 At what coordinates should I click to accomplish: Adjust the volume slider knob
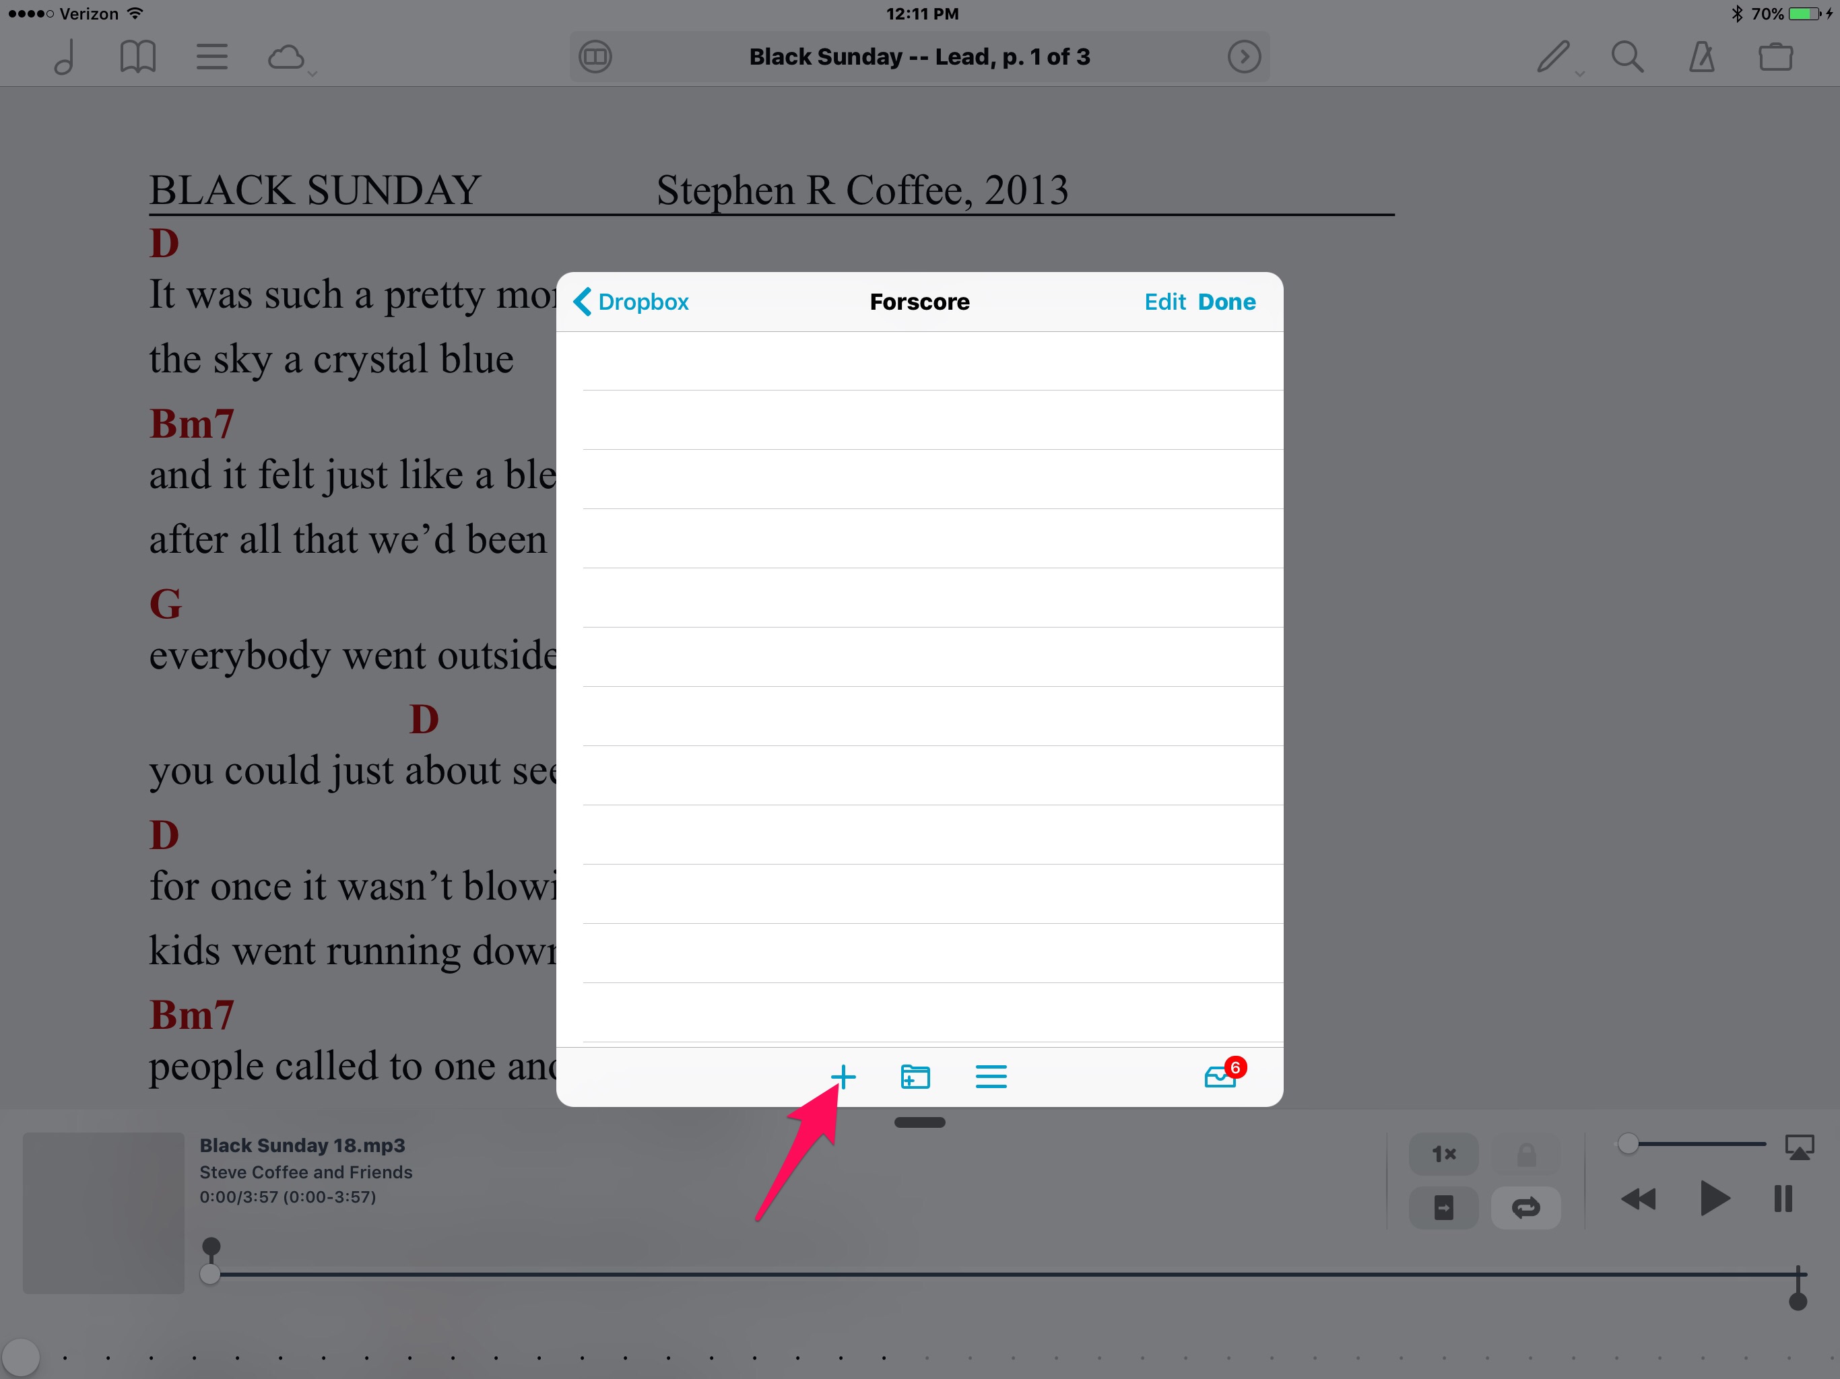point(1628,1145)
